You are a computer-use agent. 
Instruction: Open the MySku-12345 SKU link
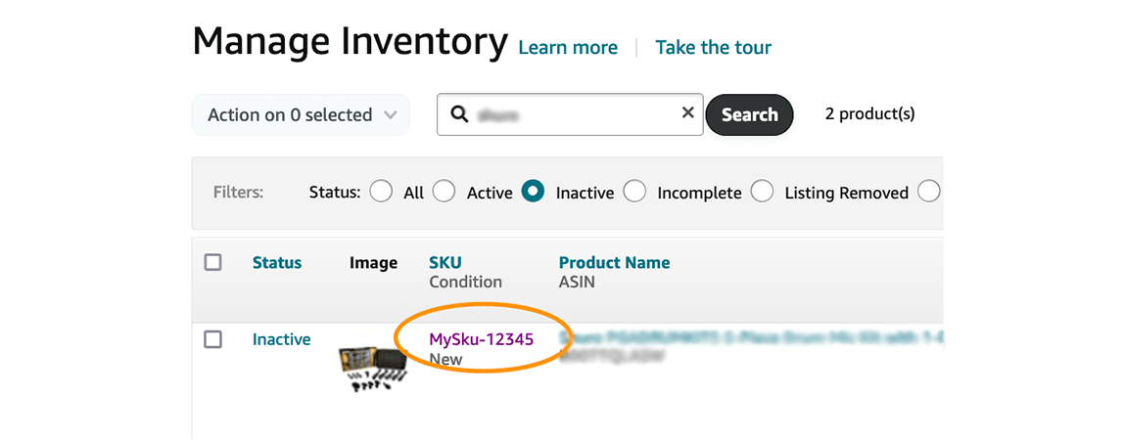click(x=481, y=339)
